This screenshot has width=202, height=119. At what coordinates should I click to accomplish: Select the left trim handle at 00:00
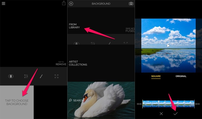click(143, 104)
